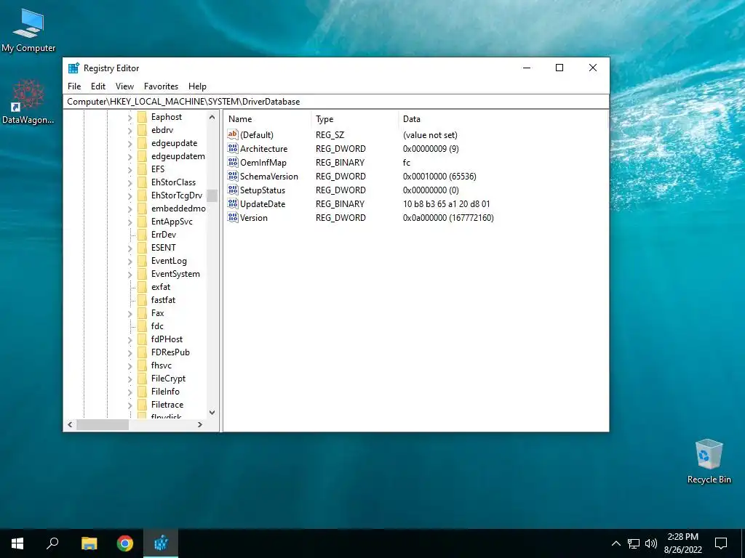Image resolution: width=745 pixels, height=558 pixels.
Task: Expand the FDResPub tree node
Action: click(130, 352)
